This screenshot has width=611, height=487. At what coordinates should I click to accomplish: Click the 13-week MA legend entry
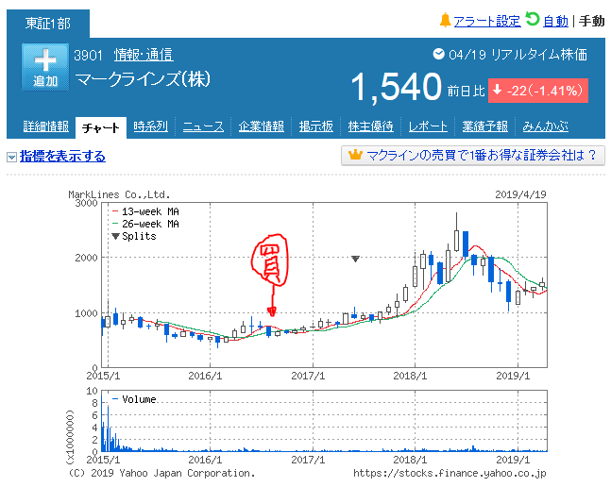pyautogui.click(x=145, y=211)
